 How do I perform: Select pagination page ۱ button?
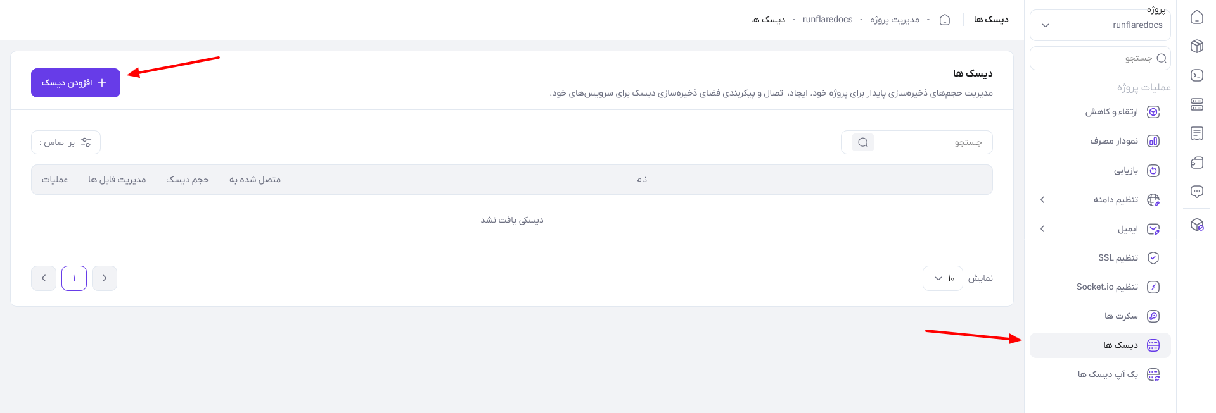[x=74, y=278]
